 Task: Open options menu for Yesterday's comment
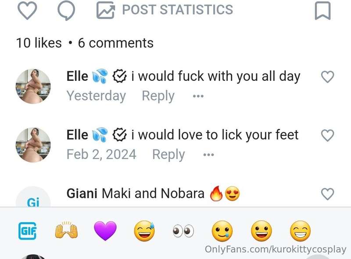coord(198,96)
